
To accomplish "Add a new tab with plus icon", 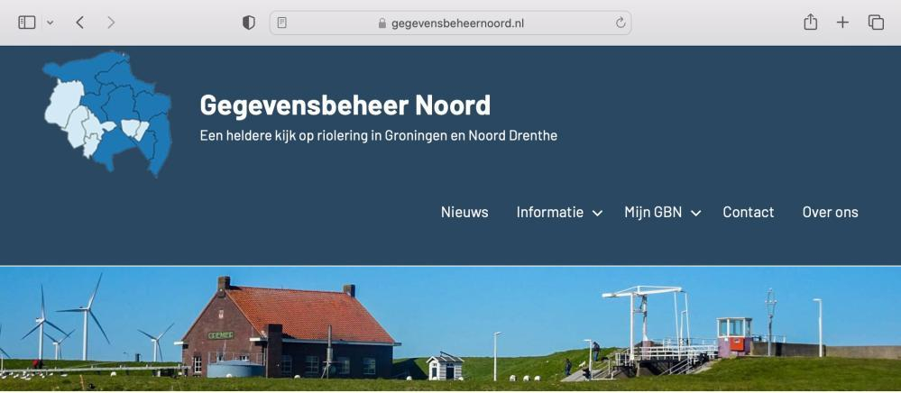I will [842, 23].
